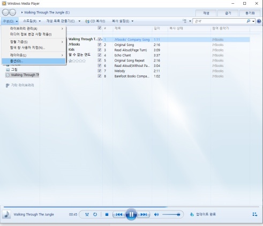Image resolution: width=263 pixels, height=226 pixels.
Task: Click the back and forward navigation buttons
Action: coord(9,12)
